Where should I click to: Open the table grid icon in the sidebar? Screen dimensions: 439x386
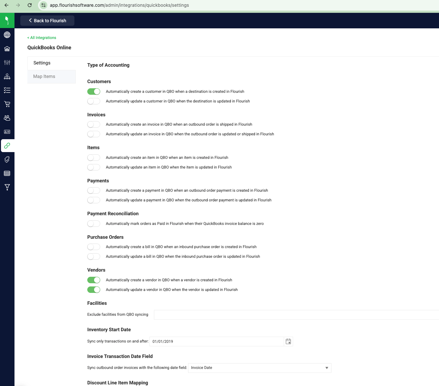pos(7,173)
